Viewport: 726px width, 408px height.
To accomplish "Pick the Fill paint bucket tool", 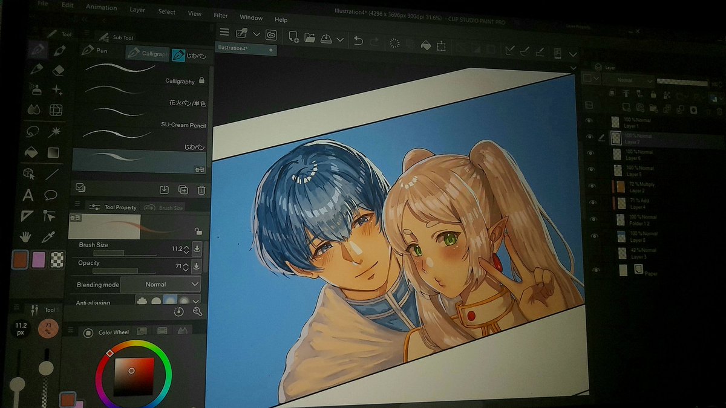I will [x=31, y=151].
